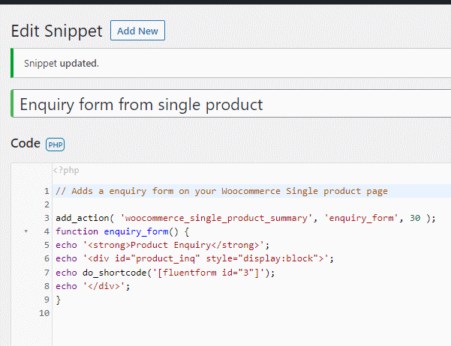Select line number 3 in gutter
Image resolution: width=451 pixels, height=346 pixels.
[47, 218]
